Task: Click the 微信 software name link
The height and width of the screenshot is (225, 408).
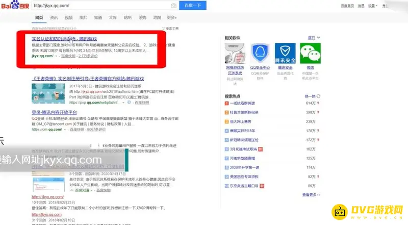Action: (310, 68)
